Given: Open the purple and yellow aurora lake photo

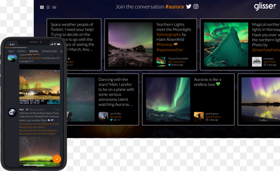Looking at the screenshot, I should tap(261, 99).
